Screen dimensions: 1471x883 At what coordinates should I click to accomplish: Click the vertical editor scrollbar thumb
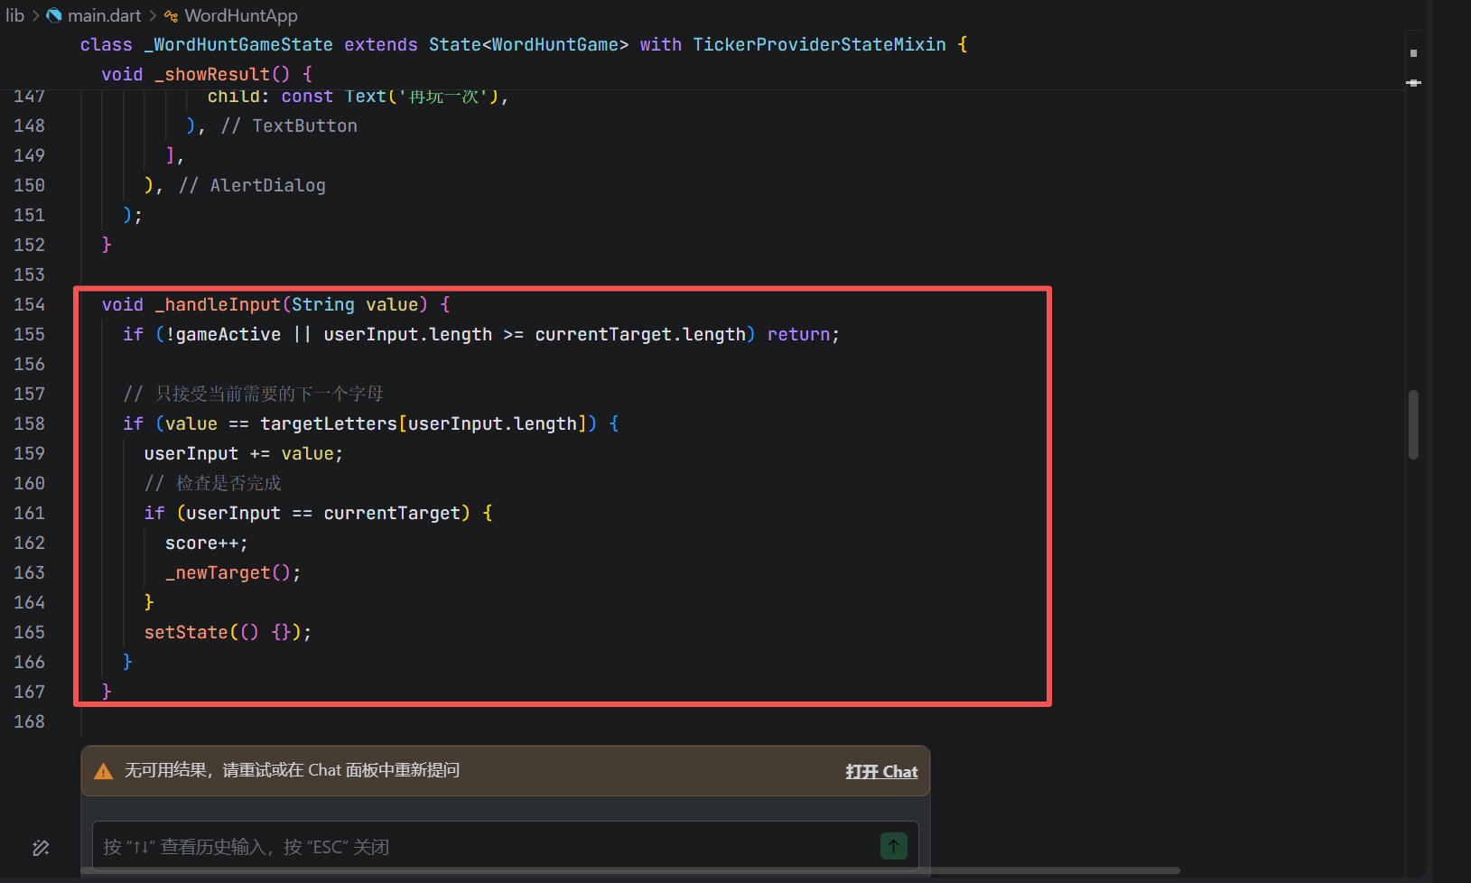pos(1413,424)
